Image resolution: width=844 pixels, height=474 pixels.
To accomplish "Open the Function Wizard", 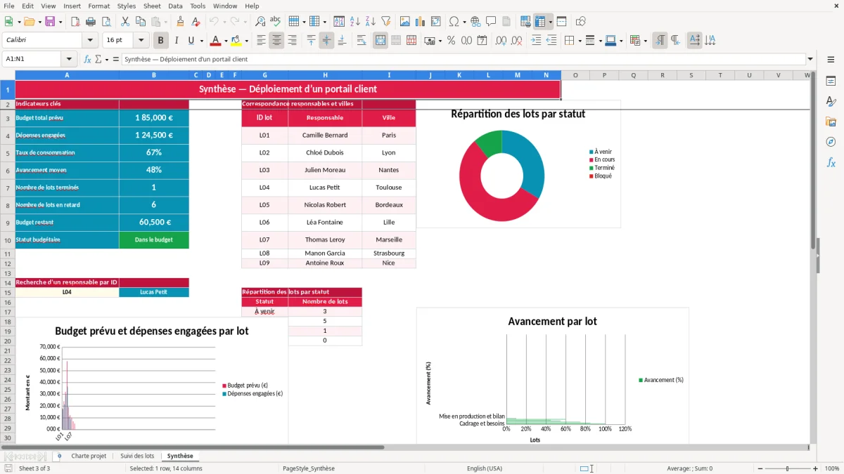I will pos(88,60).
